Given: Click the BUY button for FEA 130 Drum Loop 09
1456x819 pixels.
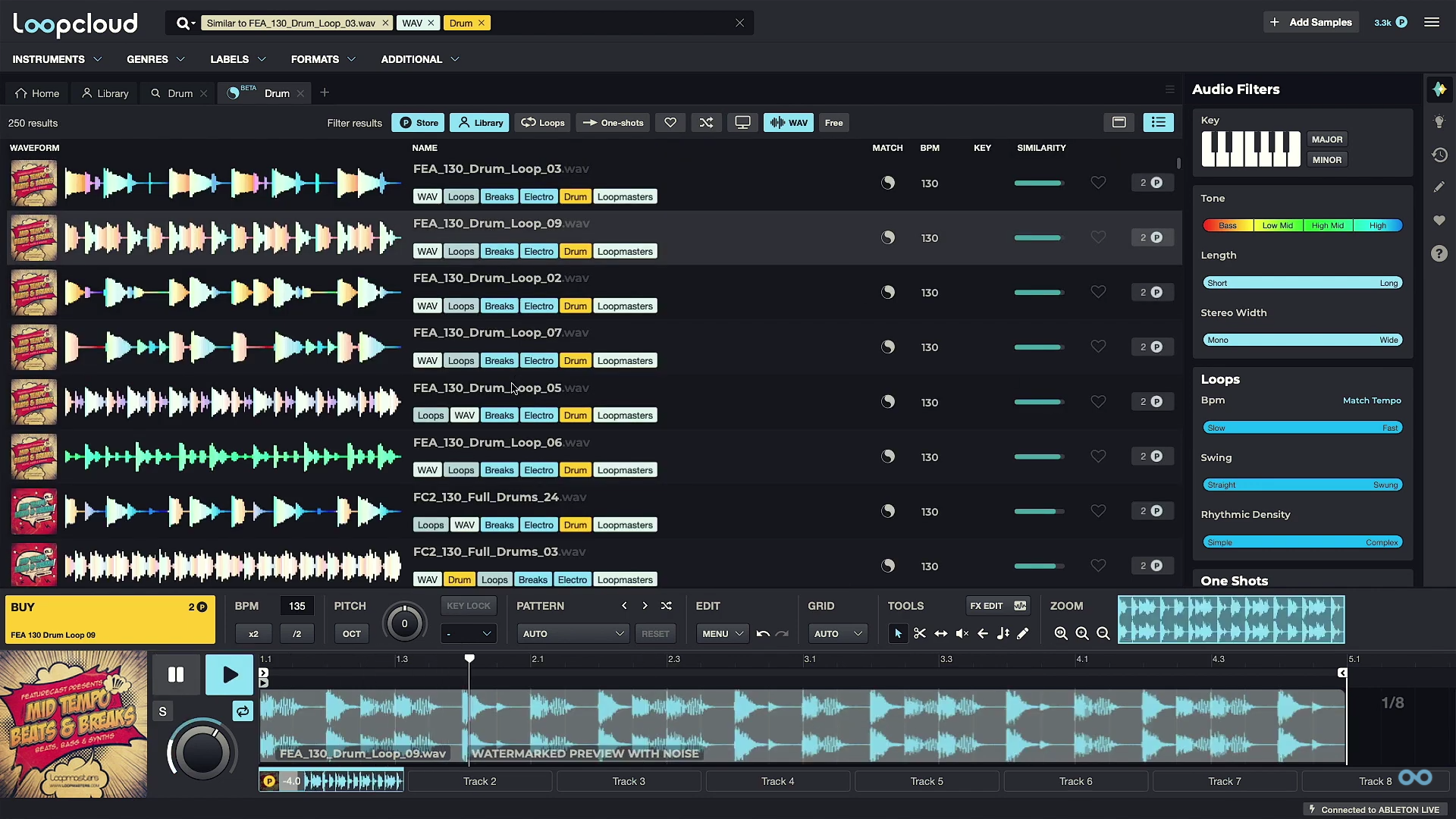Looking at the screenshot, I should point(110,620).
